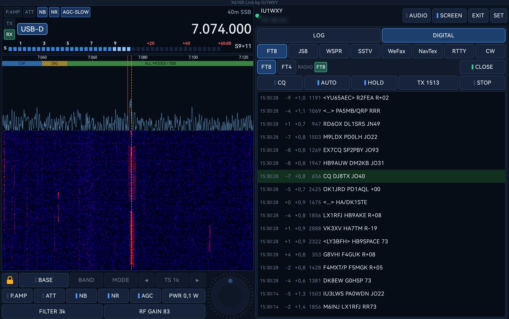
Task: Open the BAND selector
Action: 86,280
